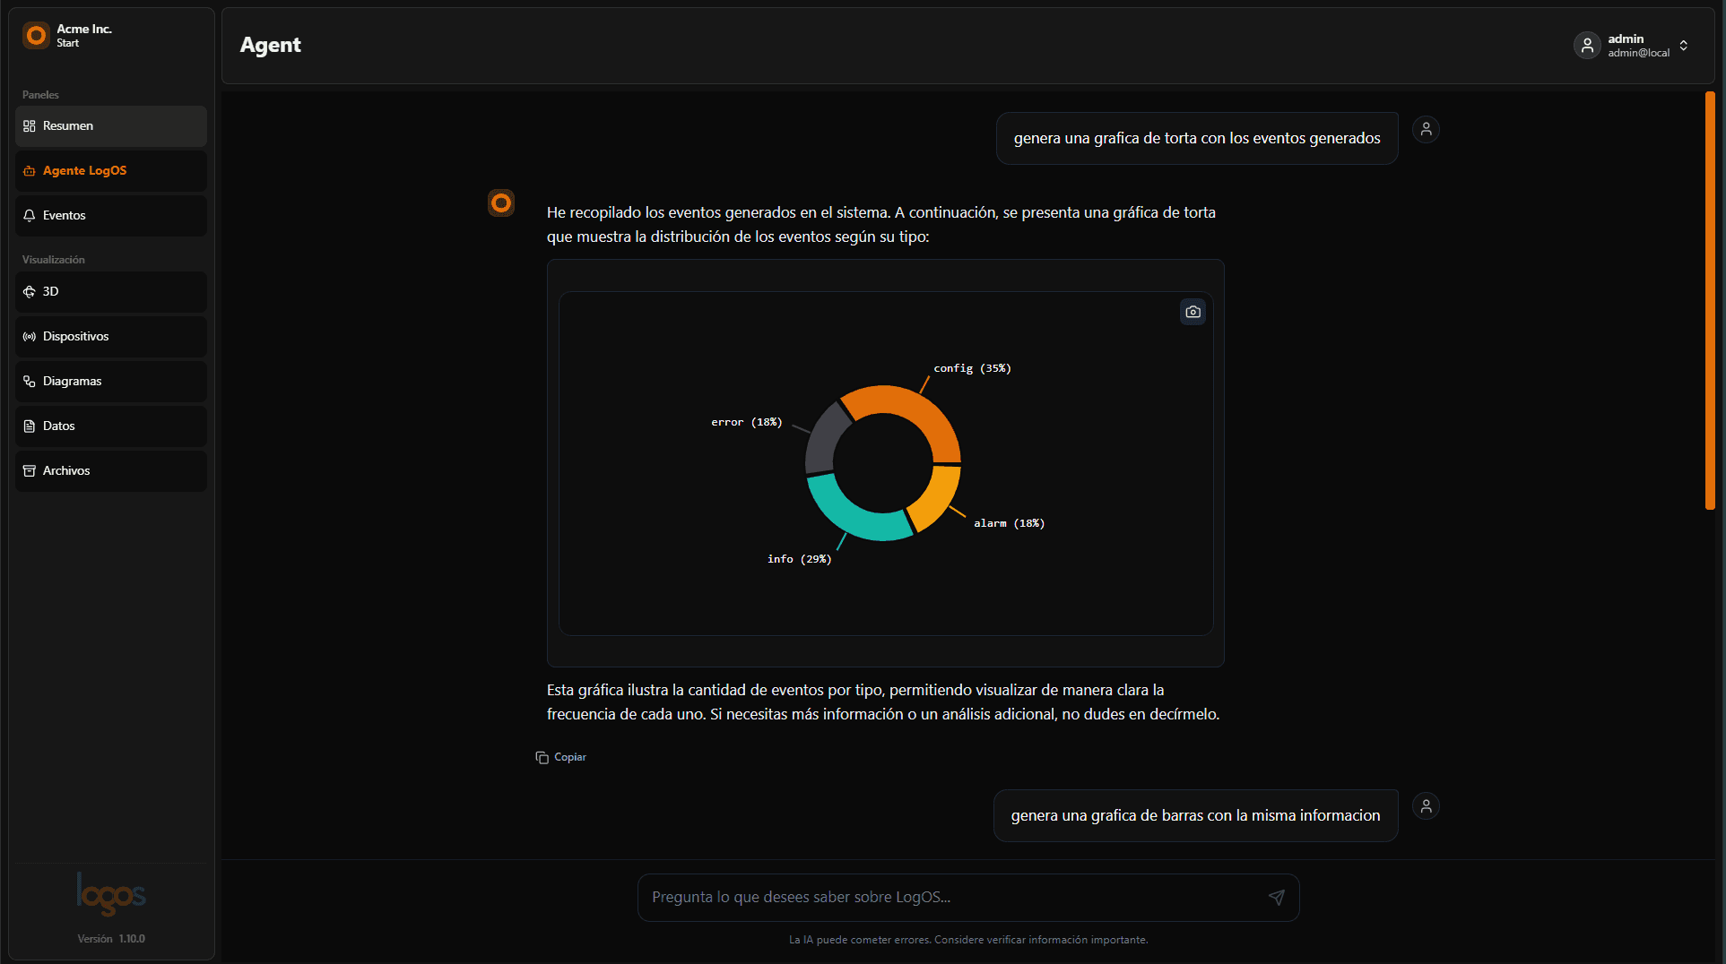This screenshot has width=1726, height=964.
Task: Click the Agente LogOS robot icon
Action: click(x=30, y=171)
